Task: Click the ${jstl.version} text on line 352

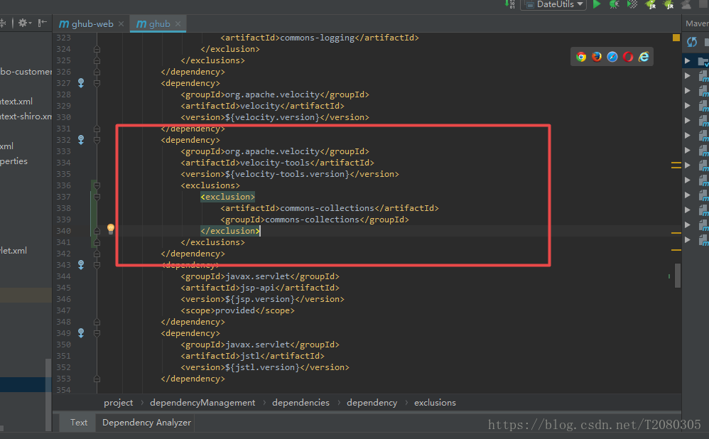Action: click(263, 367)
